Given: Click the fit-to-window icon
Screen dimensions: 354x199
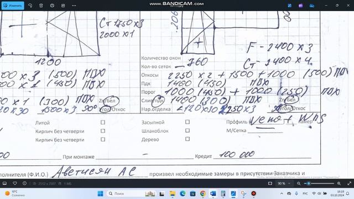Looking at the screenshot, I should click(x=270, y=184).
